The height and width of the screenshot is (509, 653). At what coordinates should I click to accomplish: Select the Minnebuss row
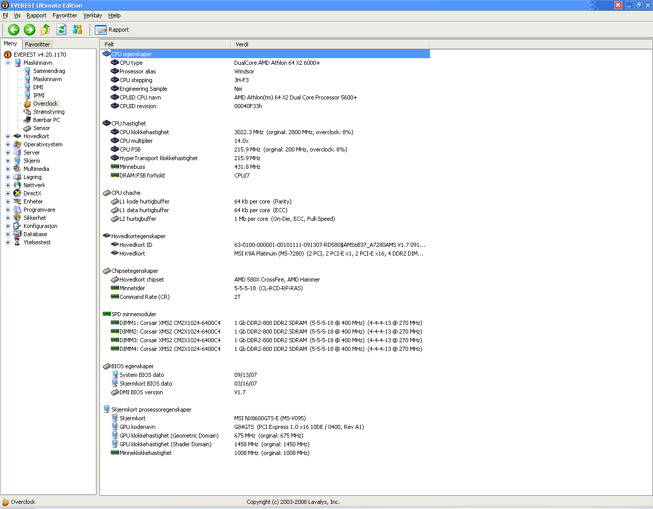265,167
